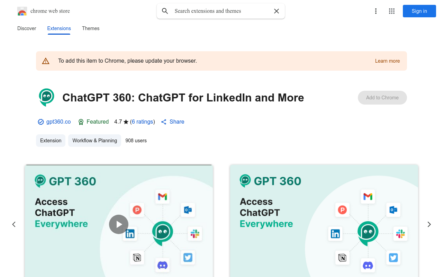Open the Workflow & Planning category chip
This screenshot has height=277, width=443.
pos(95,141)
